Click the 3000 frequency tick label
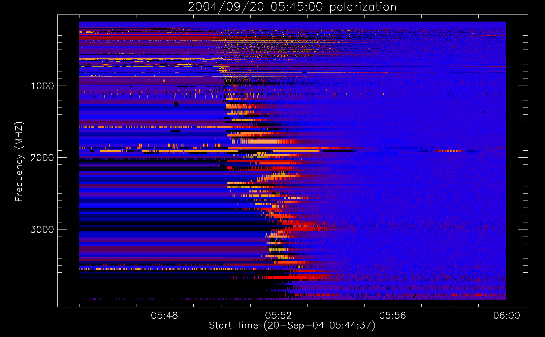Screen dimensions: 545x337 42,229
